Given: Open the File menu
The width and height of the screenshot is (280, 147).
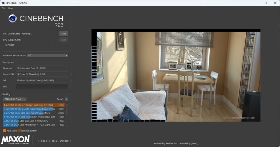Looking at the screenshot, I should [3, 8].
